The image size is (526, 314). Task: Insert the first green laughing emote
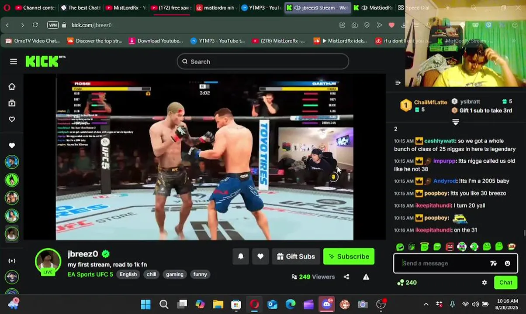pos(400,247)
